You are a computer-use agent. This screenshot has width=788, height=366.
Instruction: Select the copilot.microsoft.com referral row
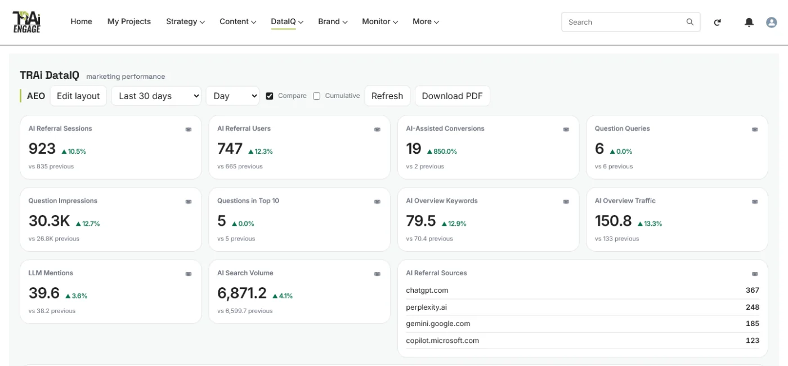tap(583, 341)
